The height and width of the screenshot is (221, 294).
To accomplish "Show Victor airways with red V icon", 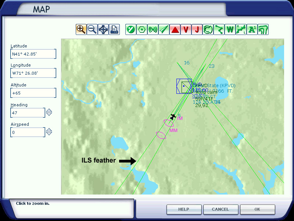I will pyautogui.click(x=186, y=29).
